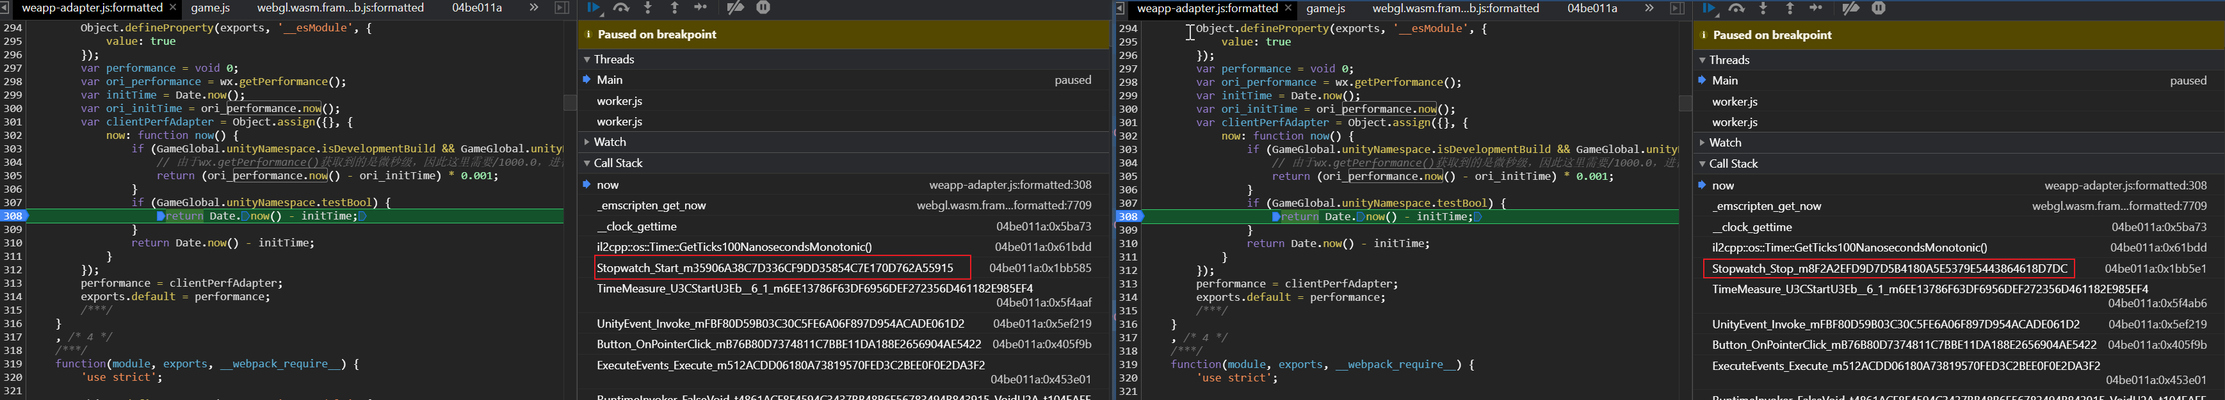Remove breakpoint on line 308, right editor
This screenshot has height=400, width=2225.
pos(1129,217)
